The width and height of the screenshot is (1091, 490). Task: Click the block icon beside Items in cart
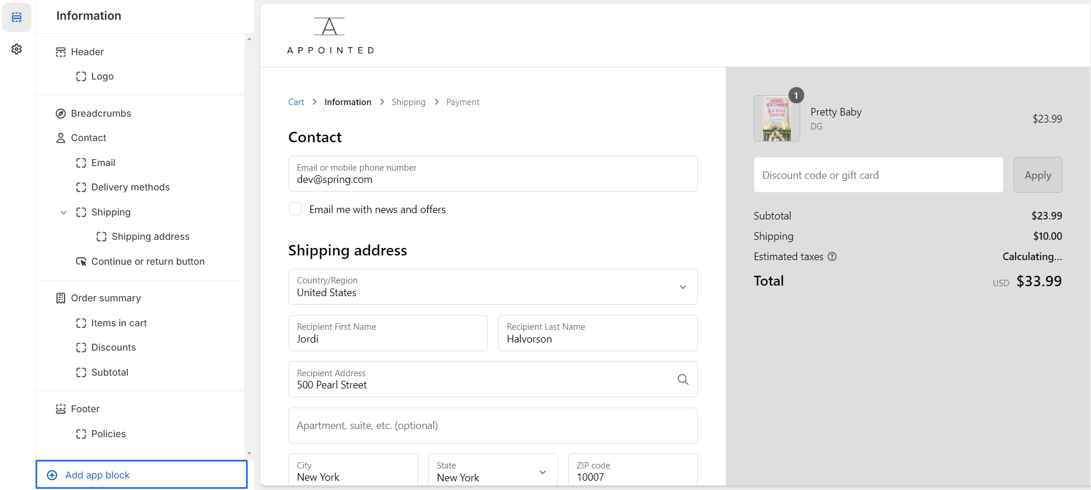pyautogui.click(x=81, y=323)
